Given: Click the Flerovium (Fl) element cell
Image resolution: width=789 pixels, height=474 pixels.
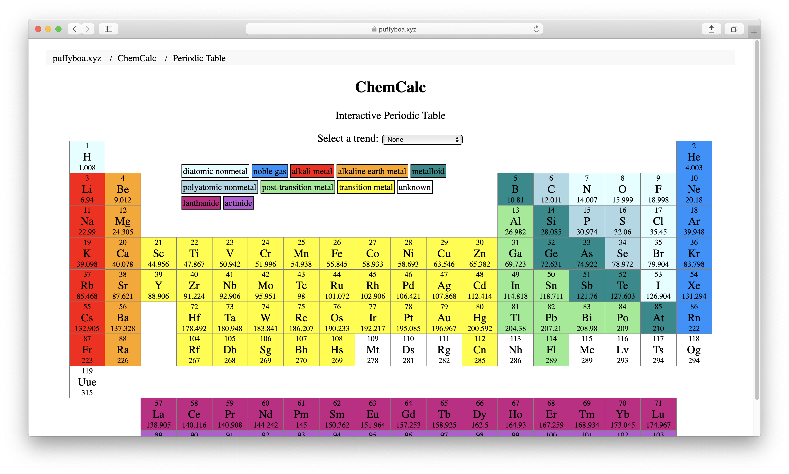Looking at the screenshot, I should [551, 350].
